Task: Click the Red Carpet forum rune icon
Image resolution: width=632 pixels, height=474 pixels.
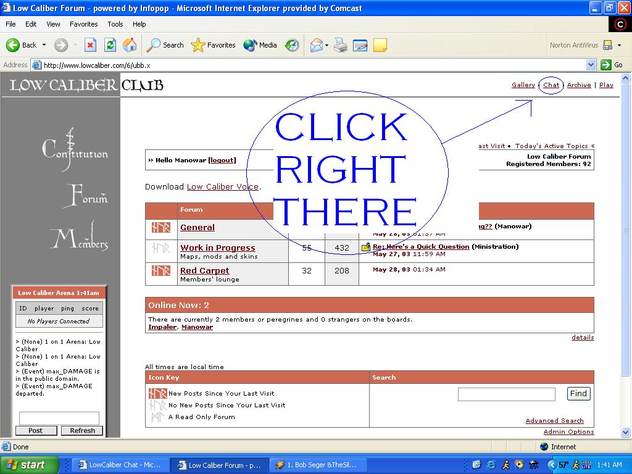Action: 161,270
